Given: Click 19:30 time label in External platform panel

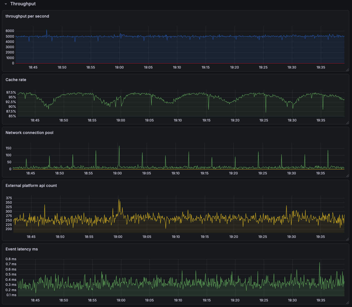Looking at the screenshot, I should (292, 237).
